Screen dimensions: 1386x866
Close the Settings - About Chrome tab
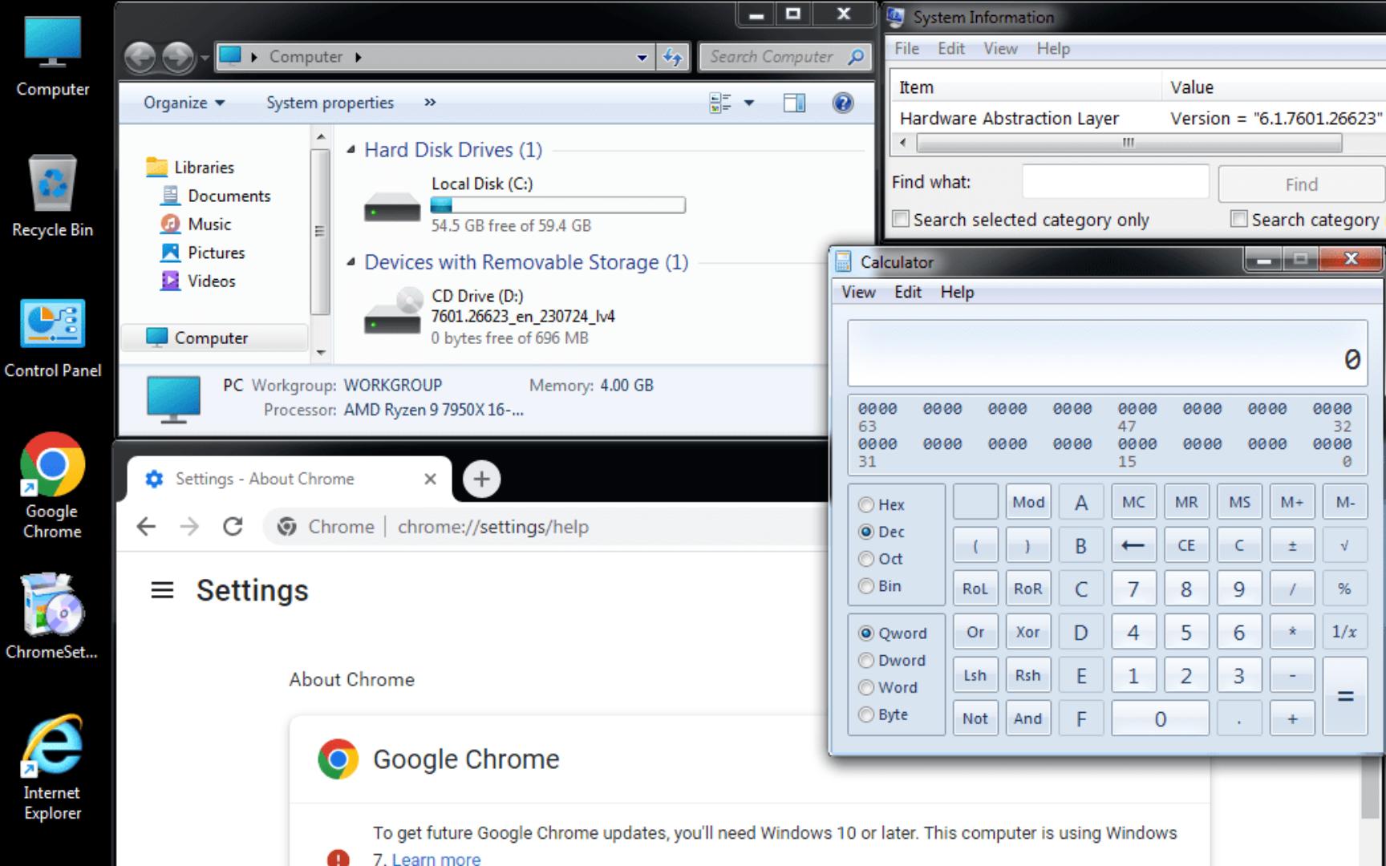[x=430, y=479]
